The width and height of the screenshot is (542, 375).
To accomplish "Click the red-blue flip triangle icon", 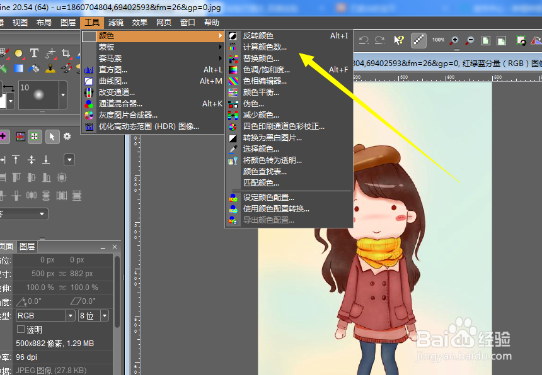I will pos(536,40).
